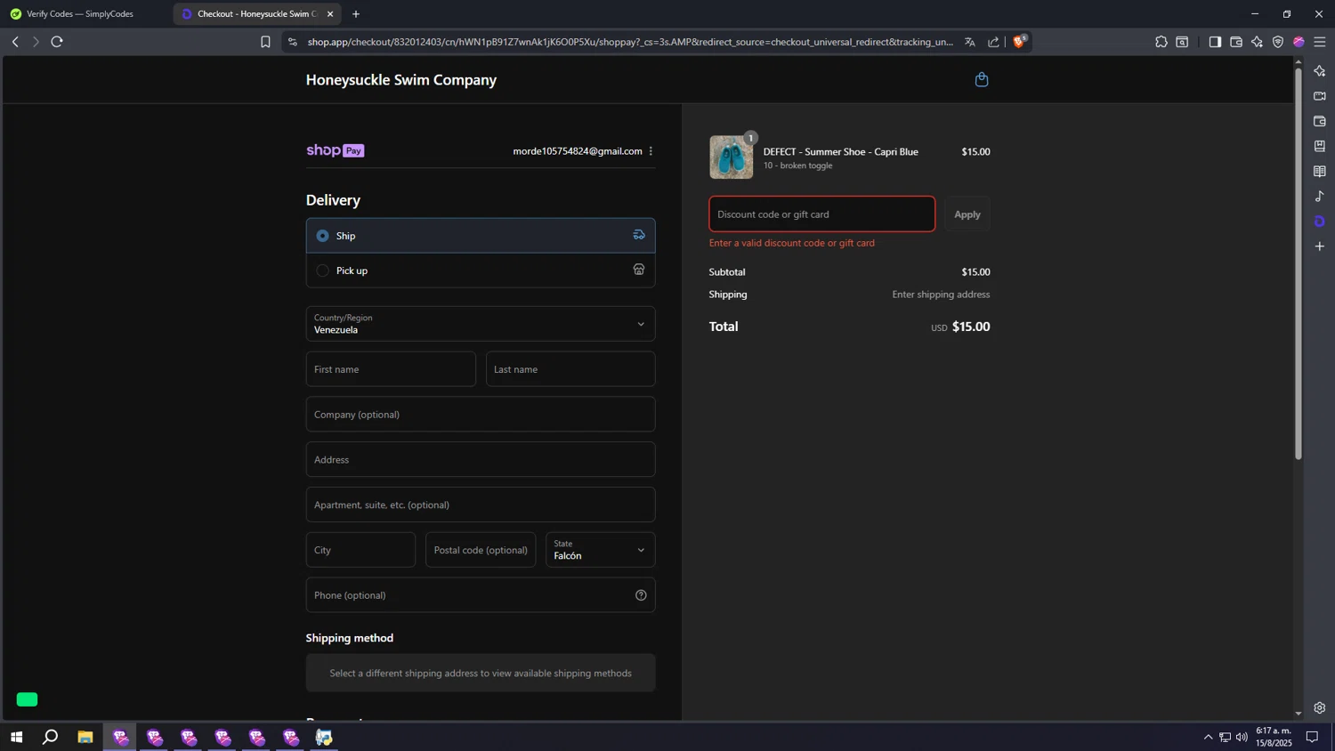Open Brave Talk camera icon in sidebar
Image resolution: width=1335 pixels, height=751 pixels.
coord(1320,96)
